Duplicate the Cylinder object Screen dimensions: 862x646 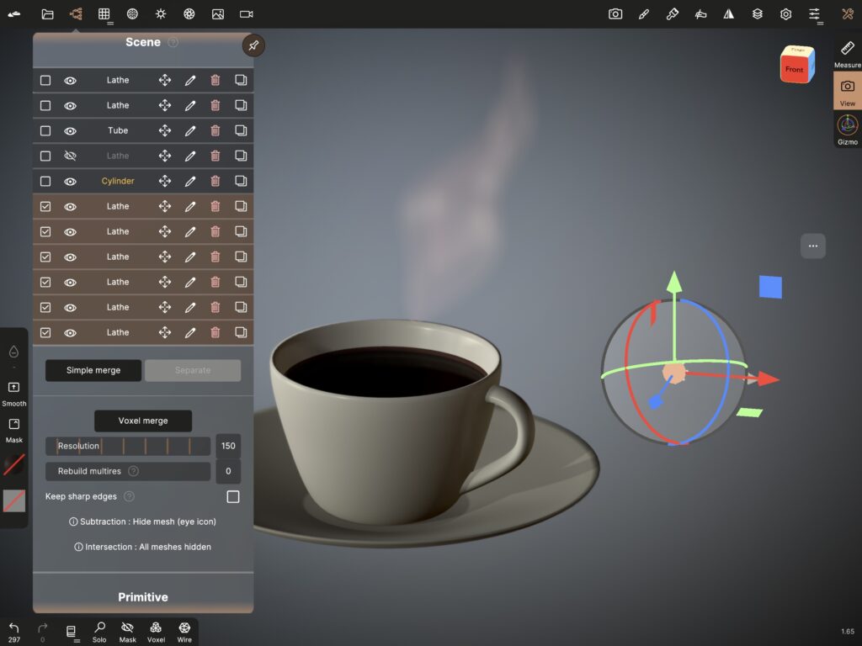coord(241,181)
